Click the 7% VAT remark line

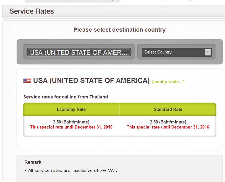coord(71,170)
